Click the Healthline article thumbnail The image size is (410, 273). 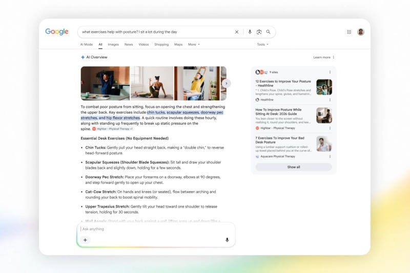tap(324, 87)
